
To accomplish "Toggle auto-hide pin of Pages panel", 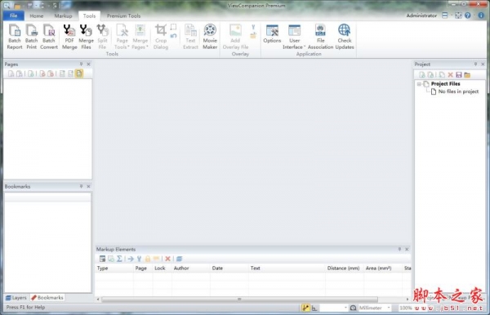I will click(81, 64).
